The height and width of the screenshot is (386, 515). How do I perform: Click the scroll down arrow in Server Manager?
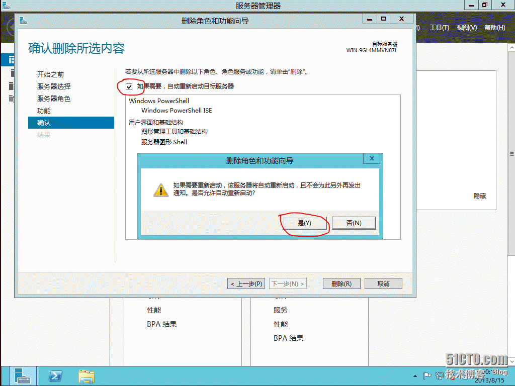[511, 361]
